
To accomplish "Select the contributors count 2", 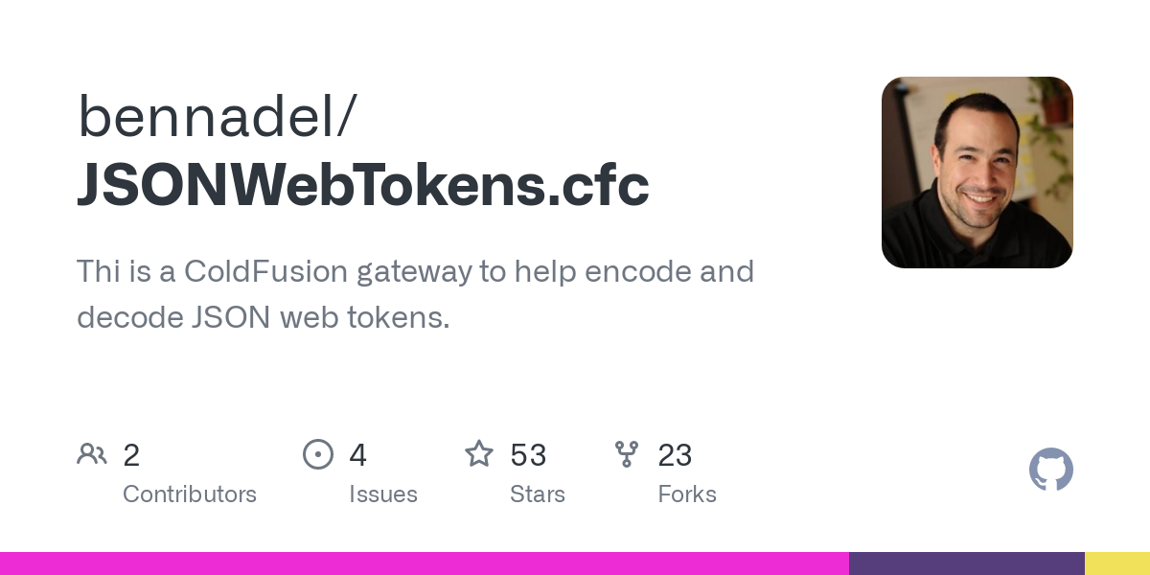I will point(131,455).
